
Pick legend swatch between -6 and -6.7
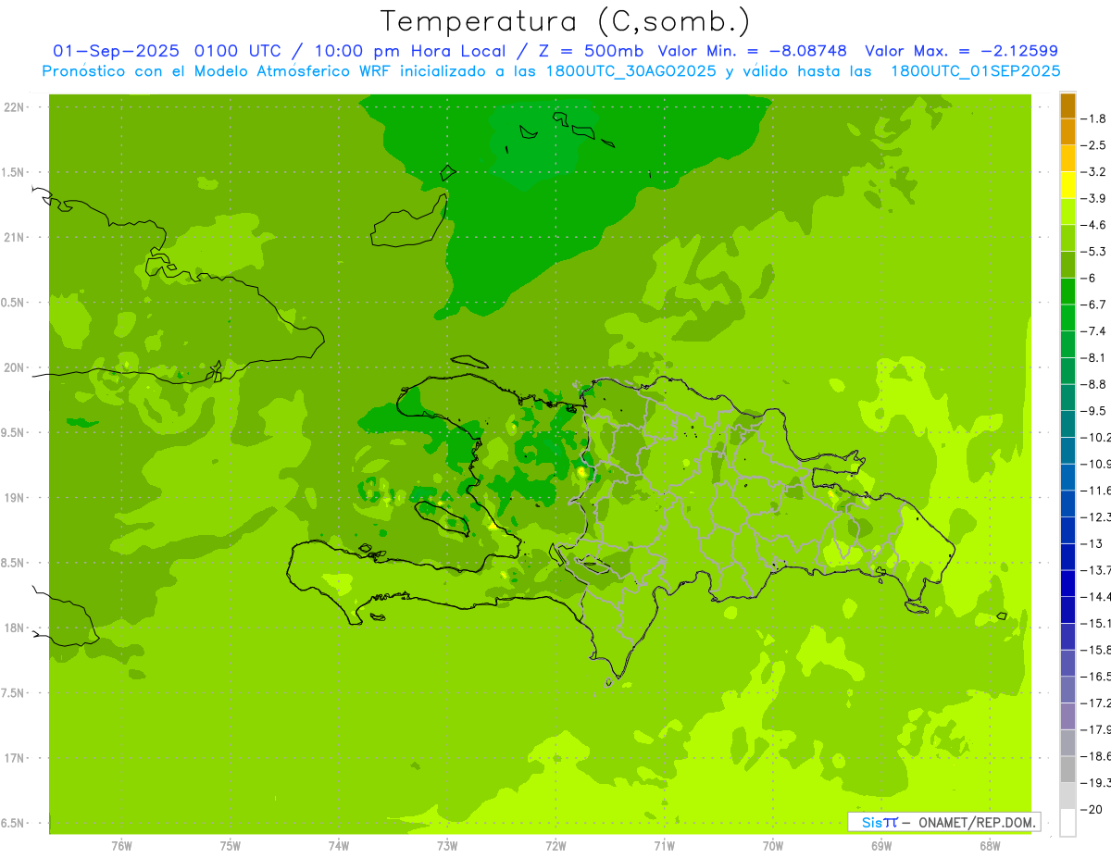tap(1067, 292)
